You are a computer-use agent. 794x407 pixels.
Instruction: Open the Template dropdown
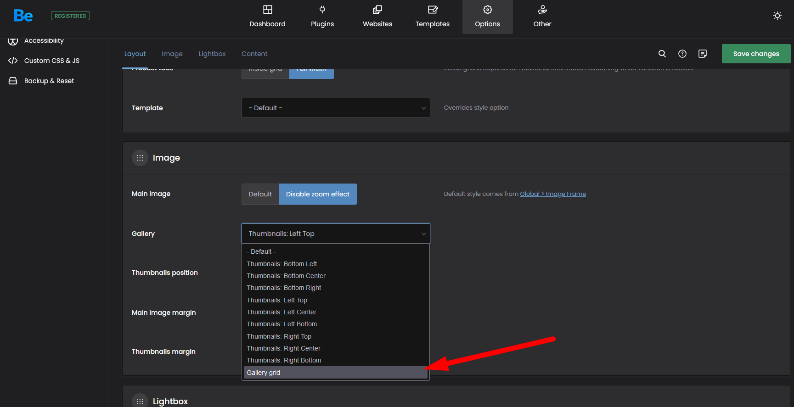pos(336,108)
